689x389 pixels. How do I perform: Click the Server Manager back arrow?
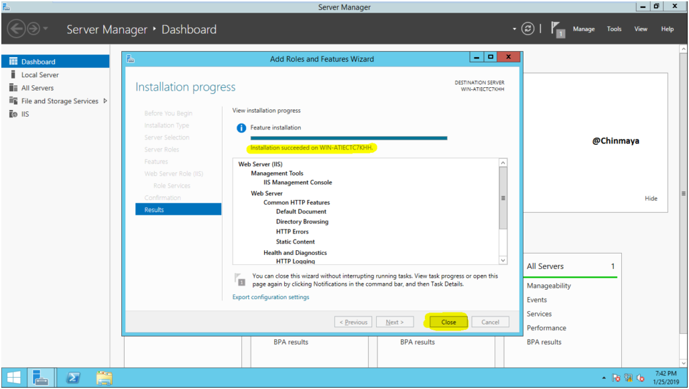[x=16, y=29]
